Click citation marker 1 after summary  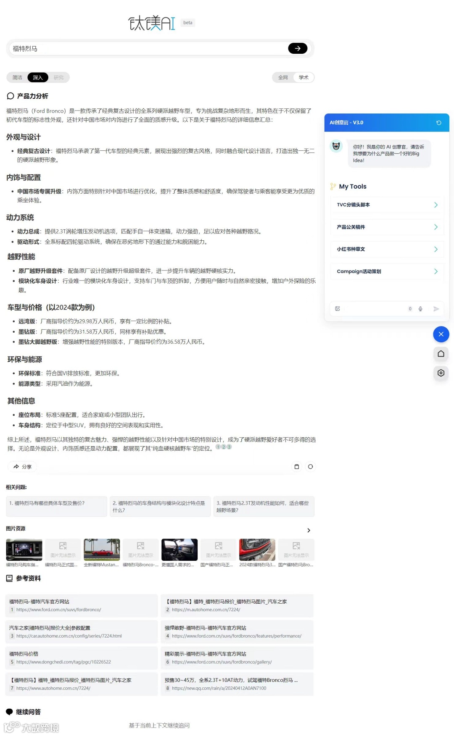pyautogui.click(x=218, y=447)
